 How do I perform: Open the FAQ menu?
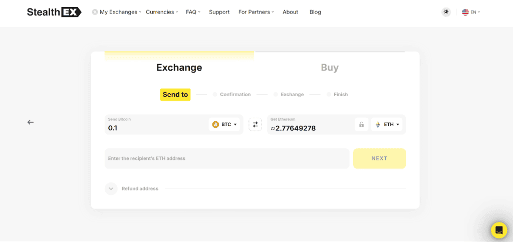[x=193, y=12]
